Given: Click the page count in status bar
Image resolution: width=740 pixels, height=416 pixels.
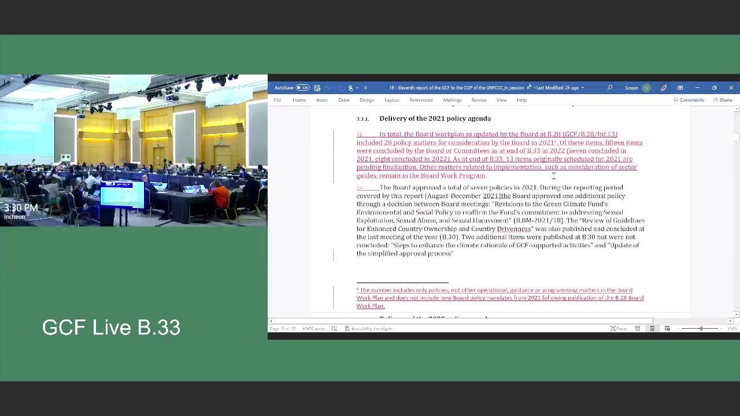Looking at the screenshot, I should click(x=283, y=329).
